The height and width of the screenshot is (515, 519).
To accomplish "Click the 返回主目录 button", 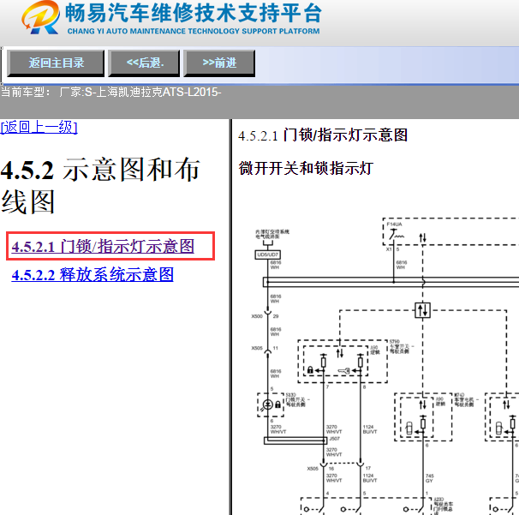I will click(x=56, y=63).
